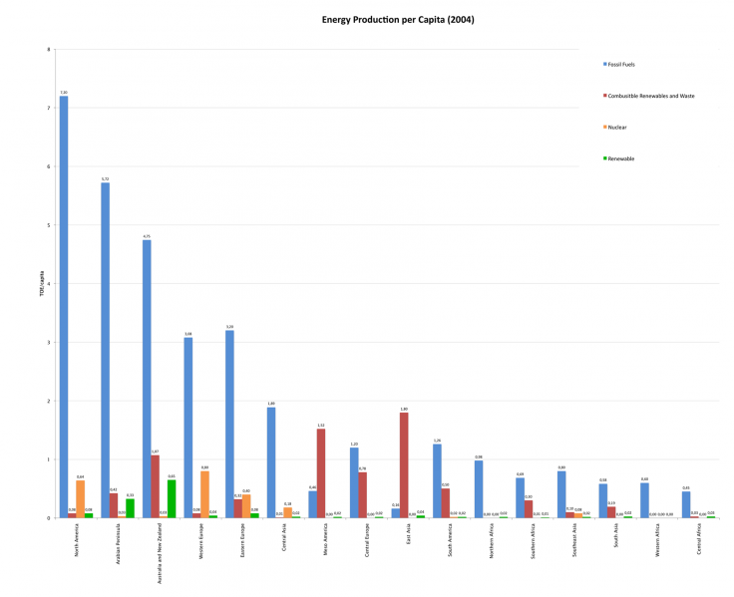
Task: Select Australia and New Zealand's green renewable bar
Action: point(172,498)
